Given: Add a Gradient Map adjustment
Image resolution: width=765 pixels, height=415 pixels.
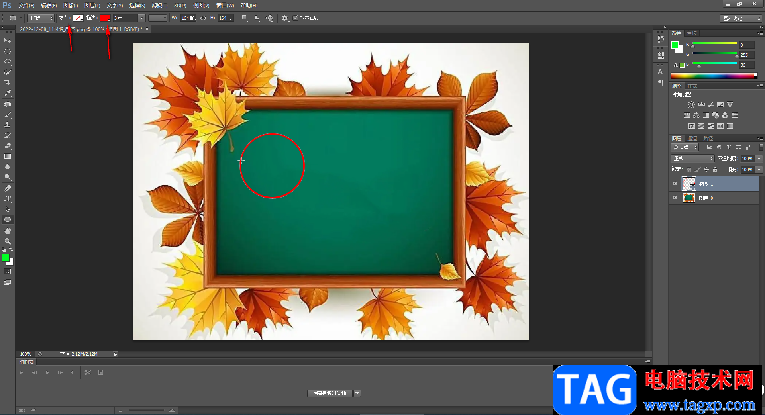Looking at the screenshot, I should (730, 126).
